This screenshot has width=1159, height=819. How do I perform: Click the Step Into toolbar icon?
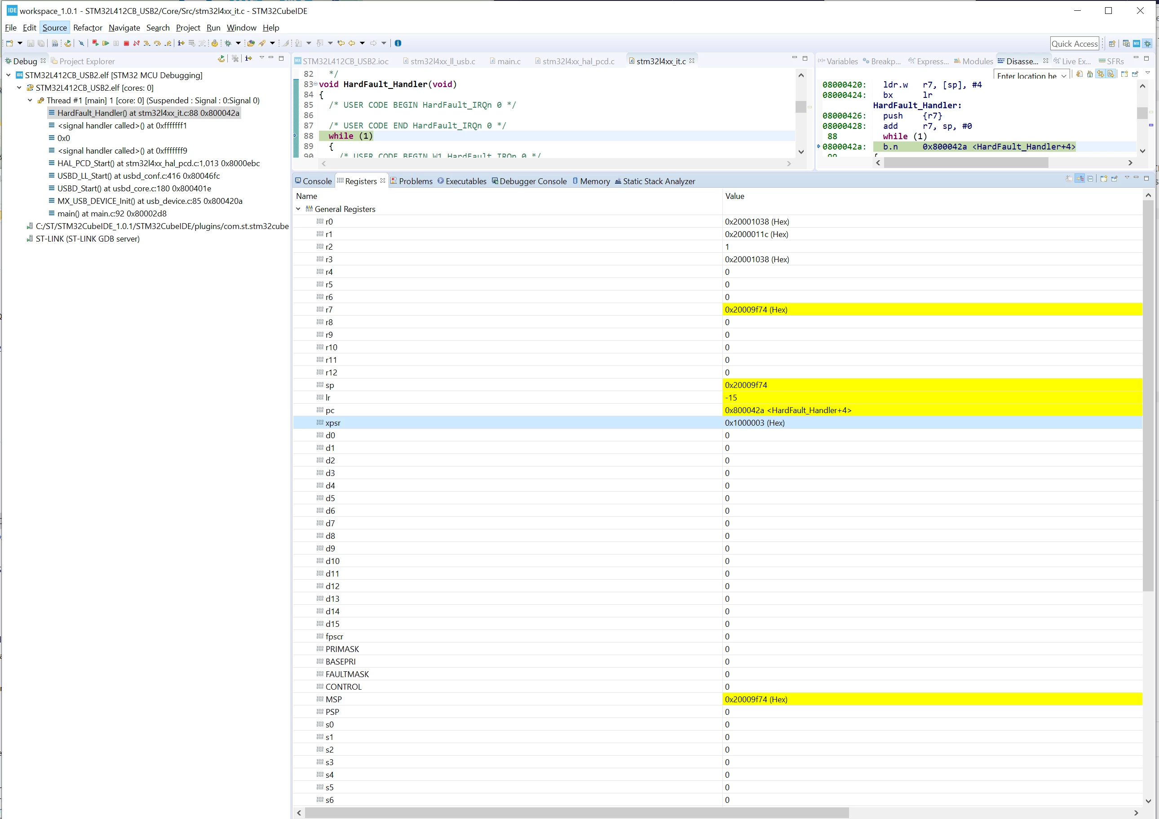click(x=147, y=44)
